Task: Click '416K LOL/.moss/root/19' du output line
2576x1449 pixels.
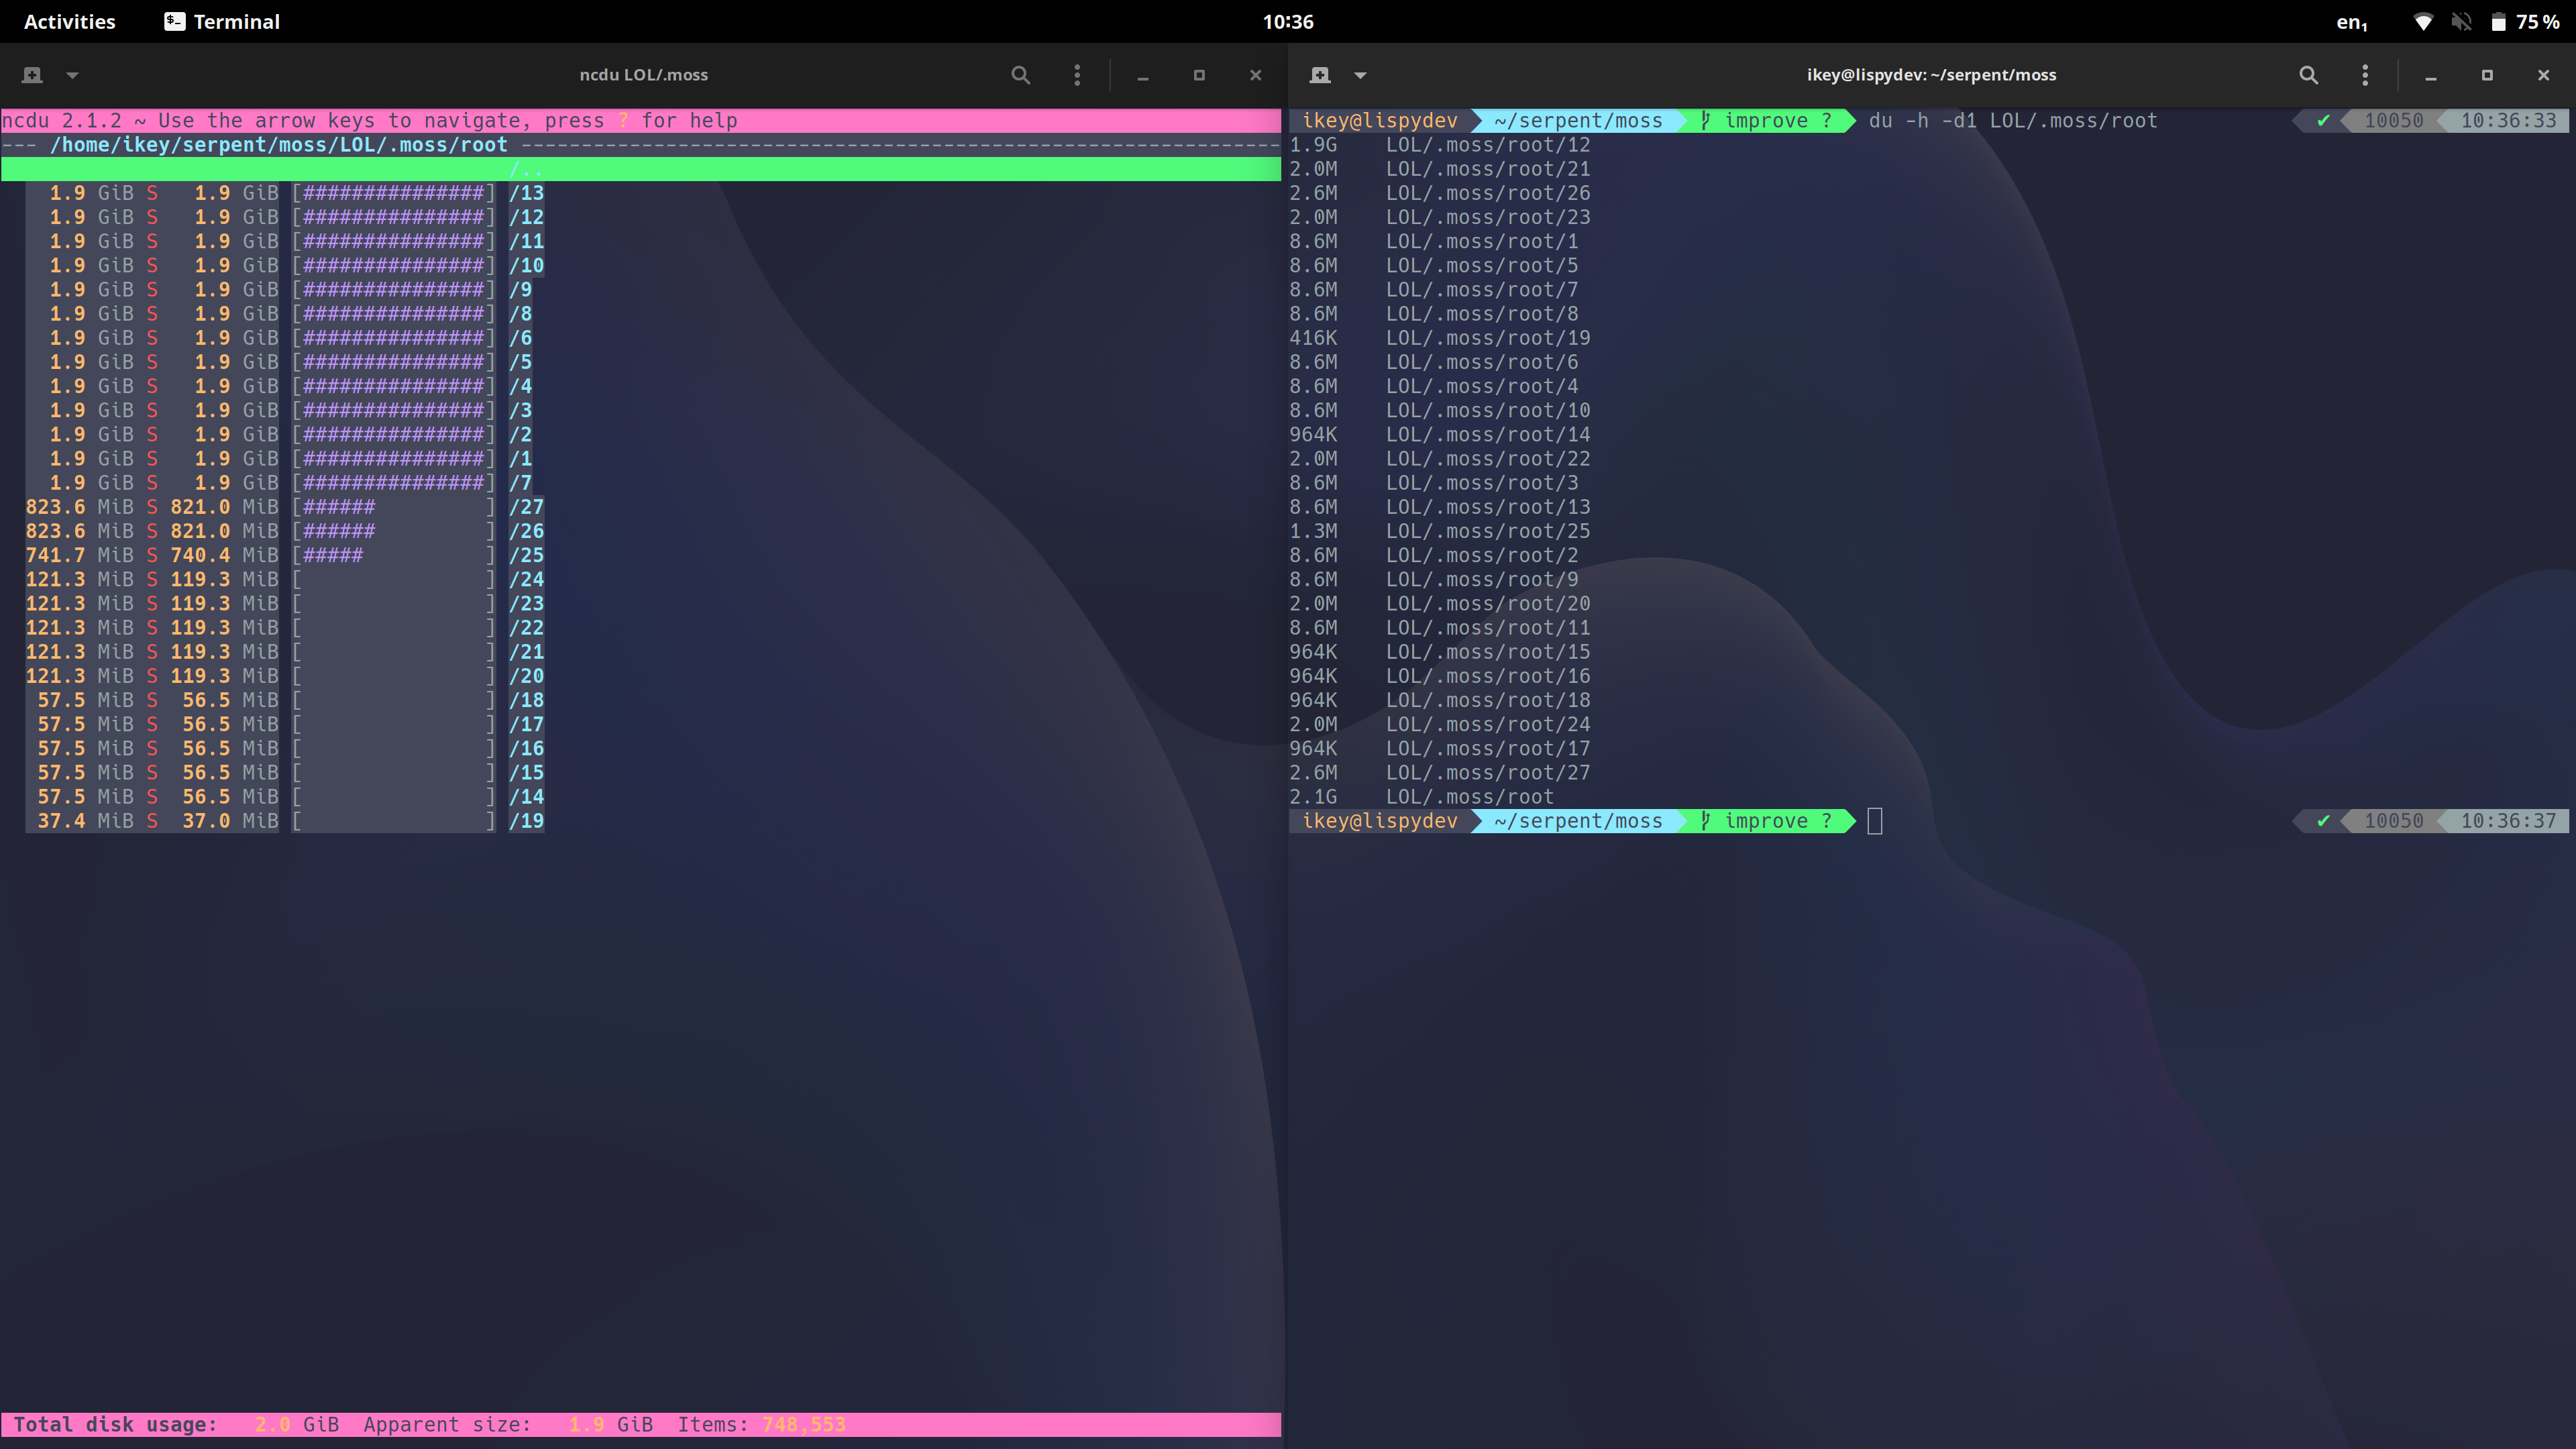Action: pos(1439,338)
